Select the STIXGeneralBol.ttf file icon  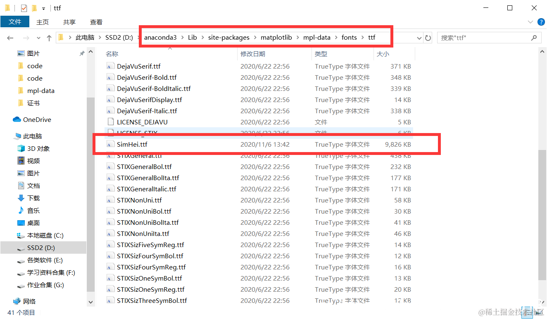tap(110, 167)
